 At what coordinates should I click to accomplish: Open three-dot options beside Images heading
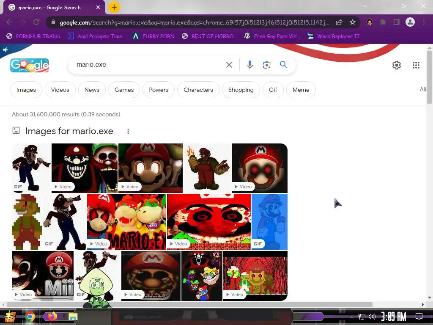pos(128,131)
